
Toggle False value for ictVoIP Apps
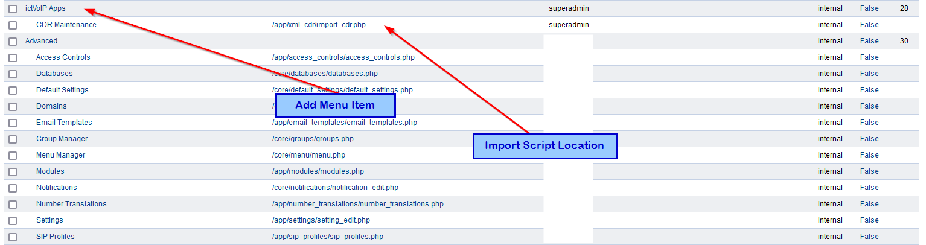coord(869,8)
